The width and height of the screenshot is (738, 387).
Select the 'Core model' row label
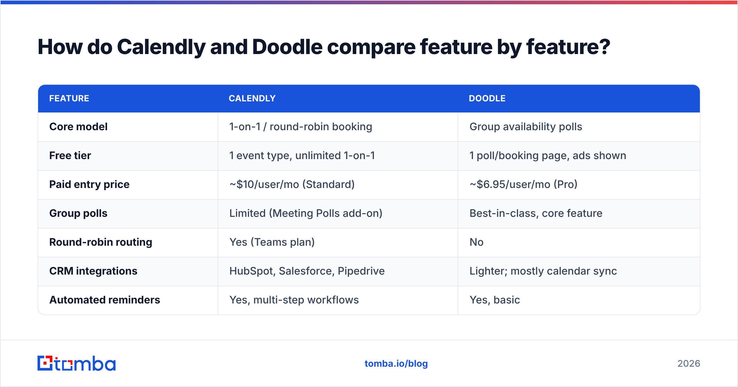tap(78, 127)
